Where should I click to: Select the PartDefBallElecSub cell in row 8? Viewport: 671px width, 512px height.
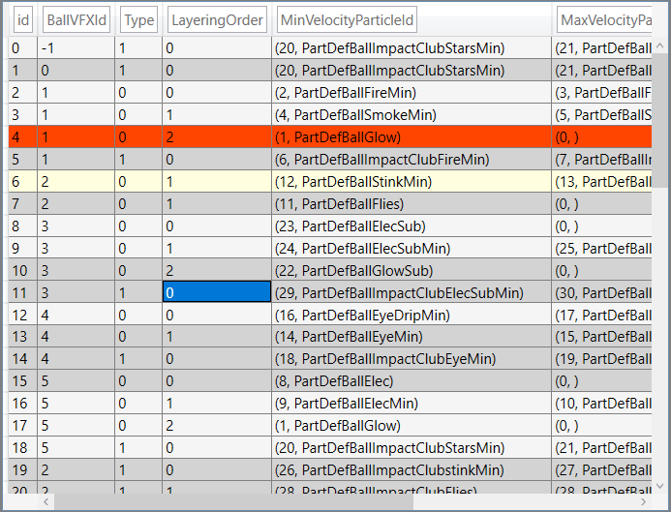[x=412, y=226]
